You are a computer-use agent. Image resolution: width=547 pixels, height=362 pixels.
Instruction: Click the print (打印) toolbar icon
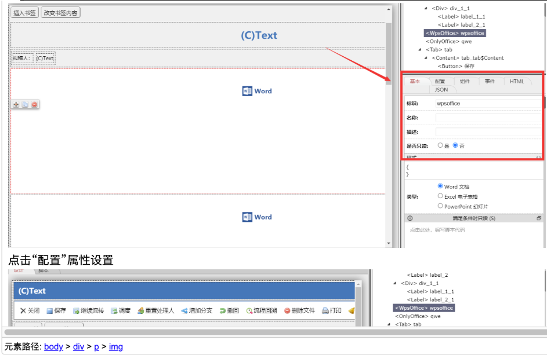[325, 311]
